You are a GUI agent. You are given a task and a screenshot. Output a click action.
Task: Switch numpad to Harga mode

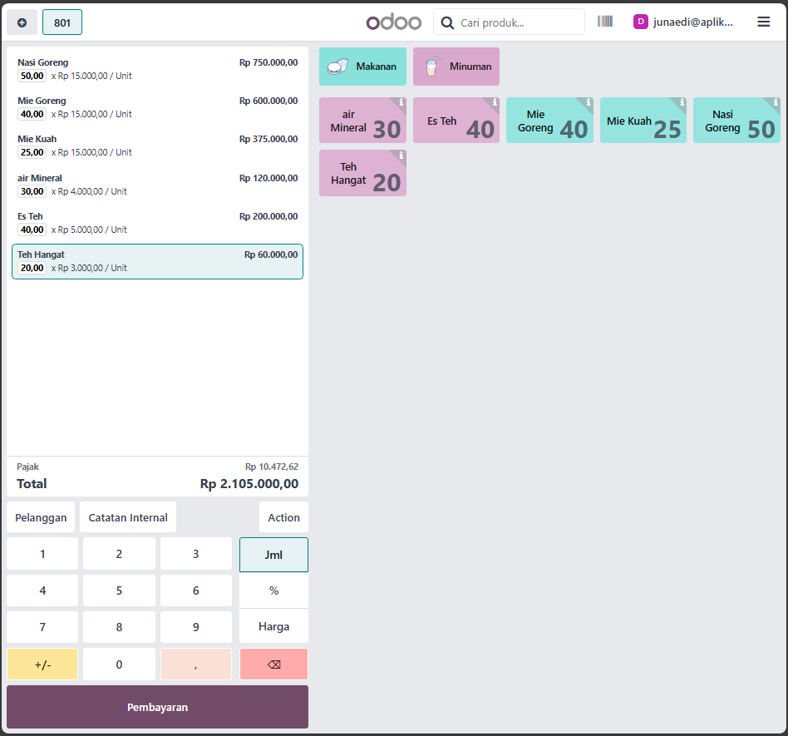[x=273, y=626]
